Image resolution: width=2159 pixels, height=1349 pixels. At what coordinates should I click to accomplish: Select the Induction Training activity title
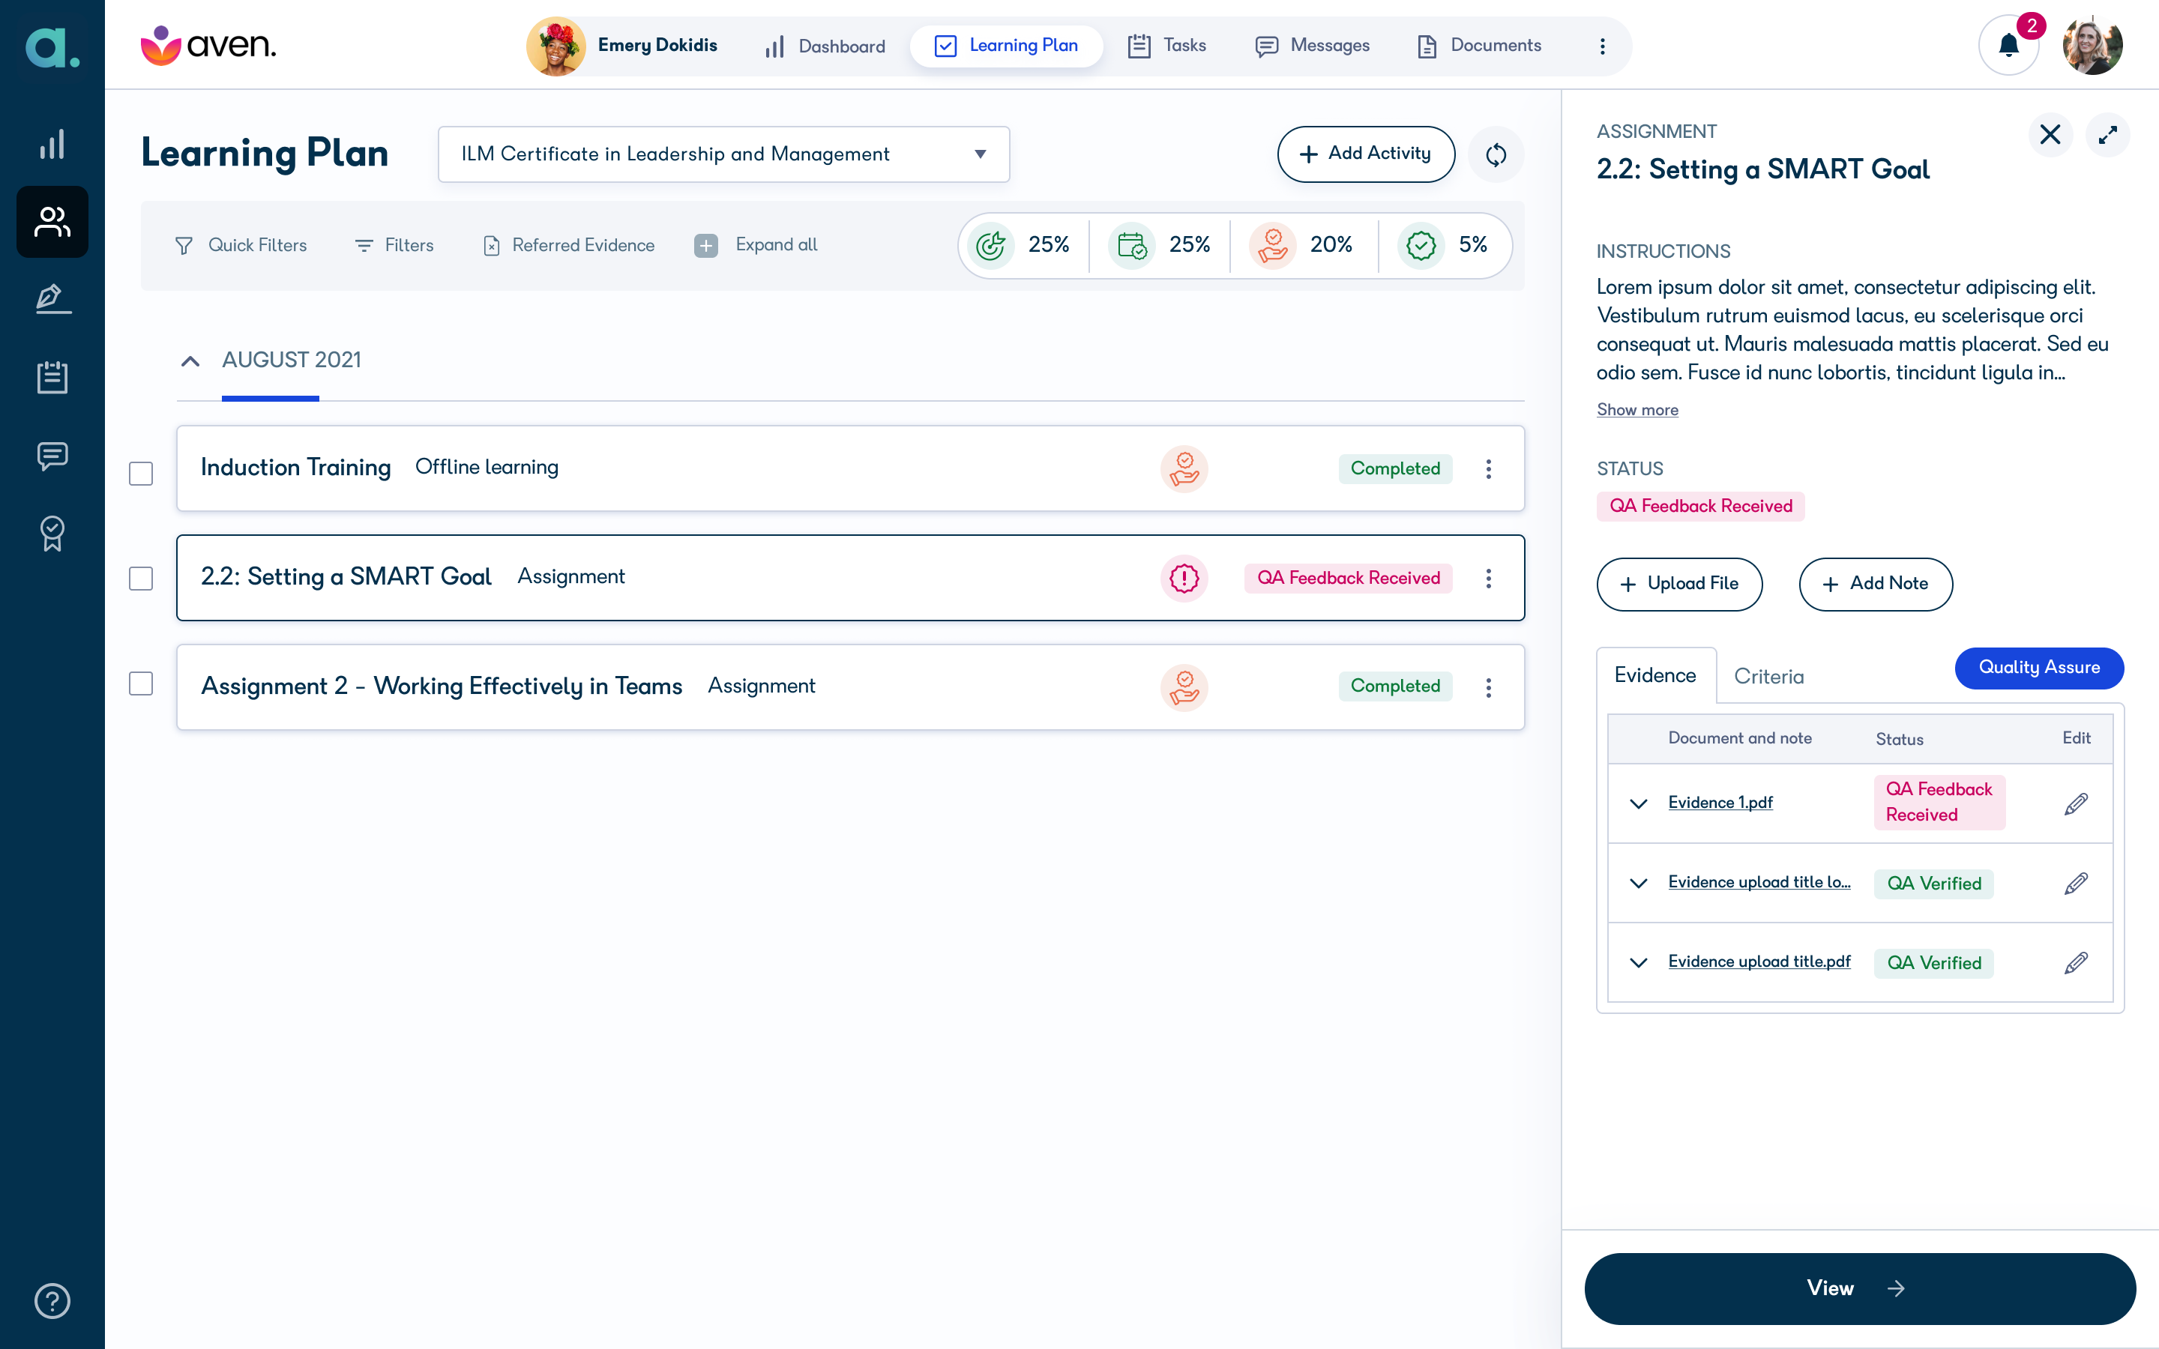click(295, 468)
